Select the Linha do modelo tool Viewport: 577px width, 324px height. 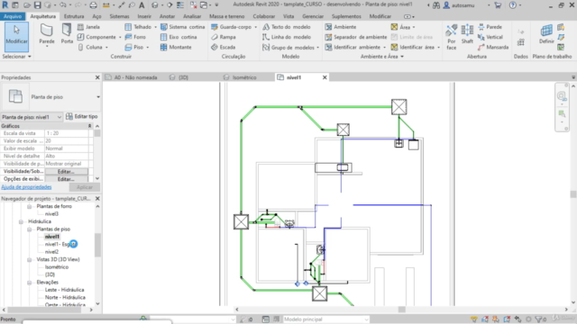287,37
